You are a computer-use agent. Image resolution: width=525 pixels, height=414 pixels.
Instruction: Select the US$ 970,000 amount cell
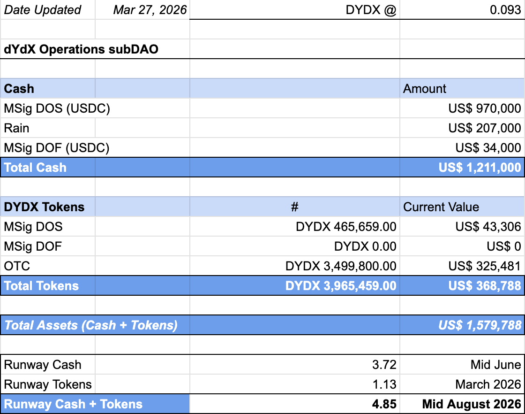pos(462,108)
